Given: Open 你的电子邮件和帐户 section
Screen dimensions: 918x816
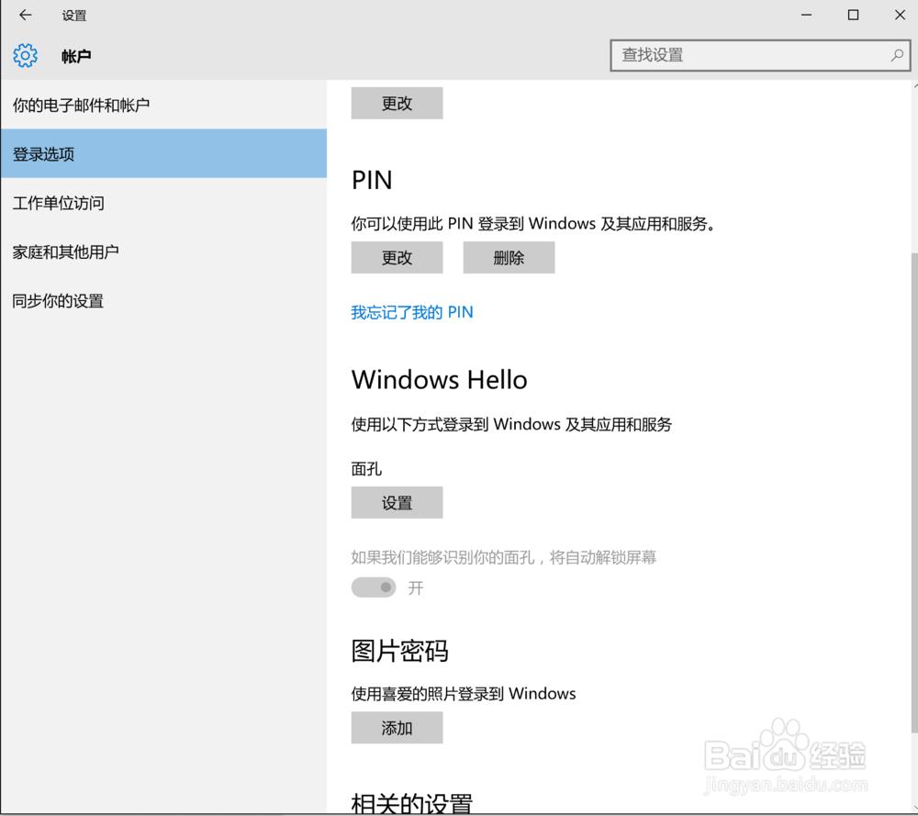Looking at the screenshot, I should 163,106.
